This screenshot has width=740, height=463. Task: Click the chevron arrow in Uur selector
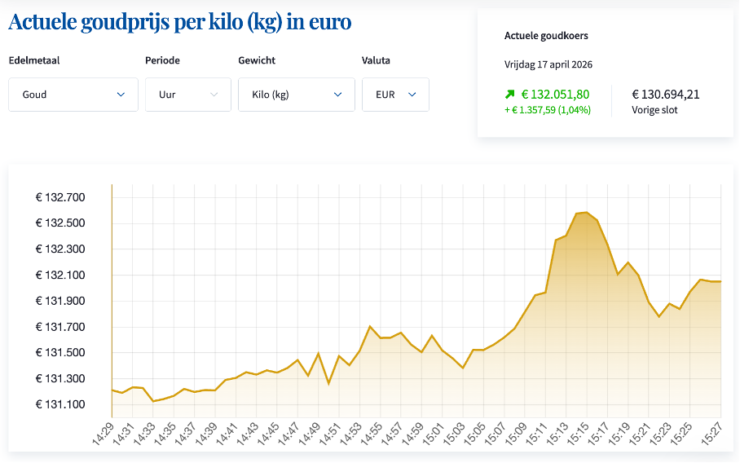pyautogui.click(x=214, y=95)
